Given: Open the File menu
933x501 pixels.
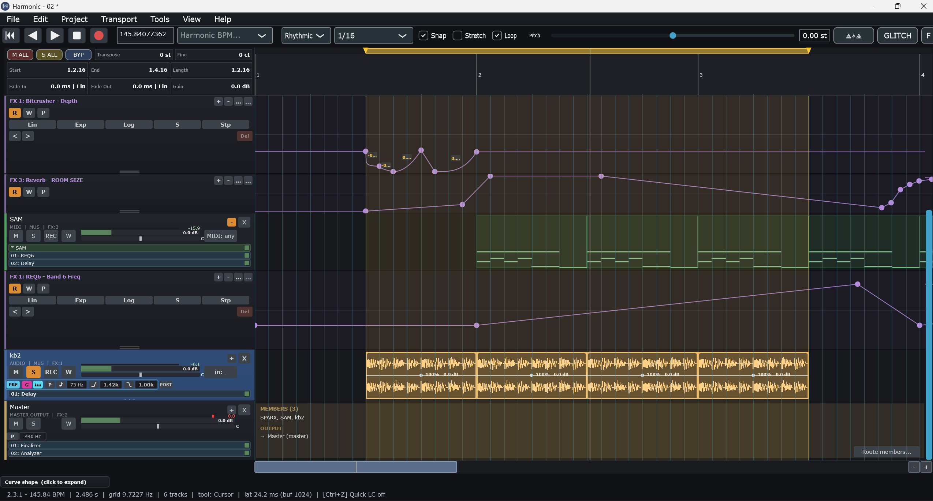Looking at the screenshot, I should tap(13, 19).
